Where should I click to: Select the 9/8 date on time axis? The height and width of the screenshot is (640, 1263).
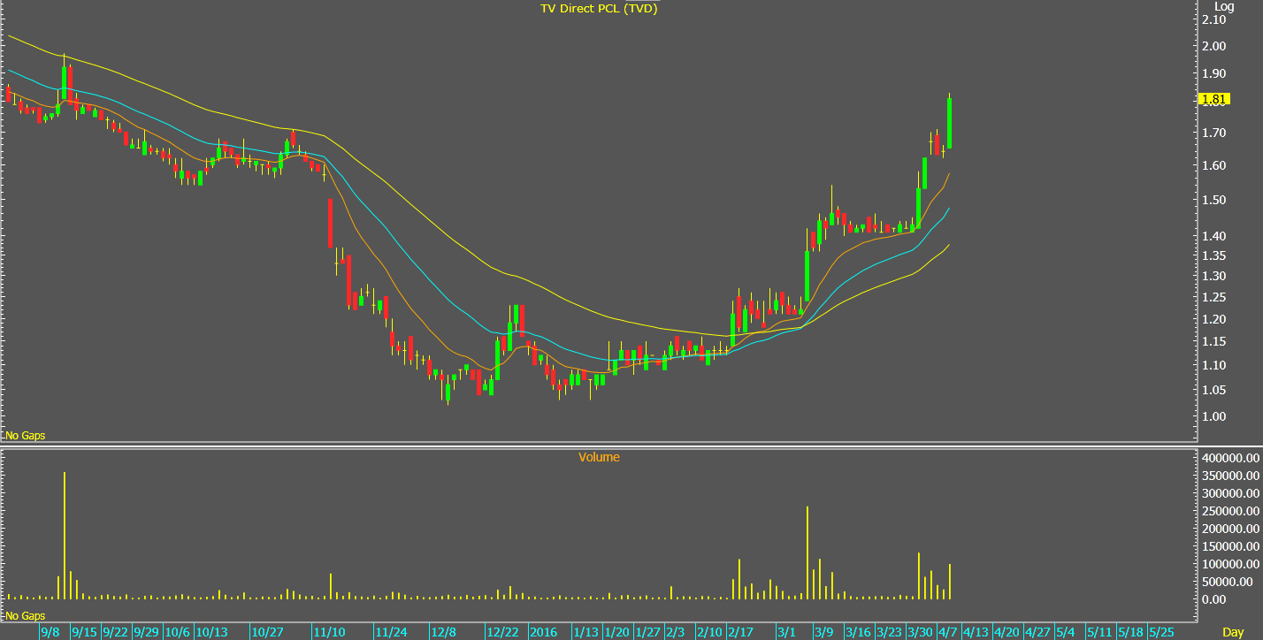[x=50, y=632]
